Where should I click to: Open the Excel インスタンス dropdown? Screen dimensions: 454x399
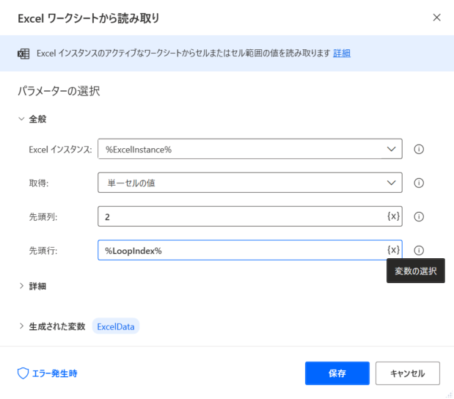pos(250,149)
